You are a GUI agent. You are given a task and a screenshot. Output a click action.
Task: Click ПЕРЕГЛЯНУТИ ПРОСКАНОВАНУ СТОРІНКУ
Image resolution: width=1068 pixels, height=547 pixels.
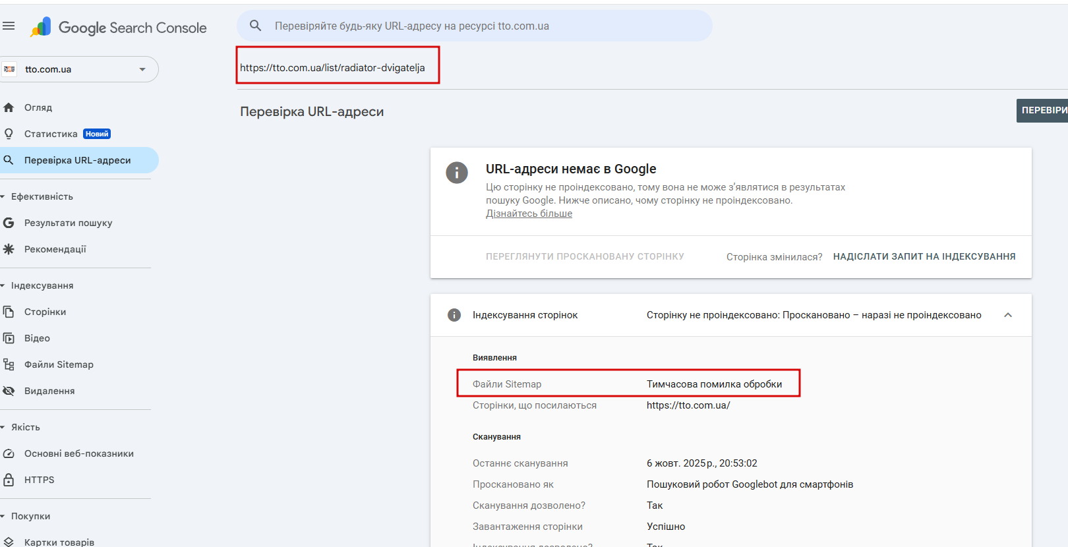pyautogui.click(x=585, y=256)
